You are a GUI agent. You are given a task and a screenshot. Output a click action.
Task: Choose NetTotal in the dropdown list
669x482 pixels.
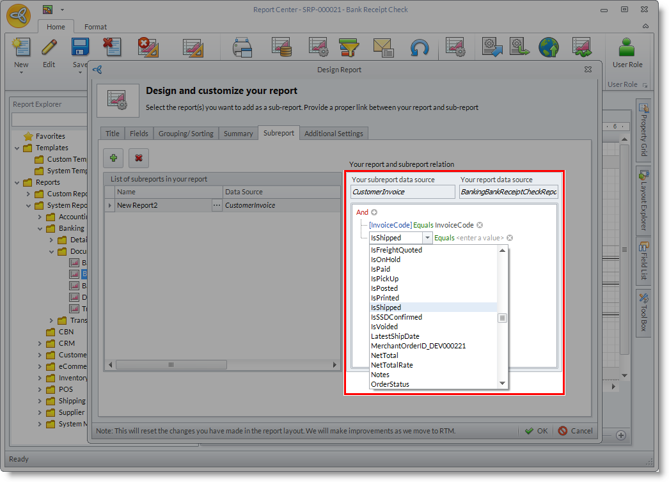point(384,355)
